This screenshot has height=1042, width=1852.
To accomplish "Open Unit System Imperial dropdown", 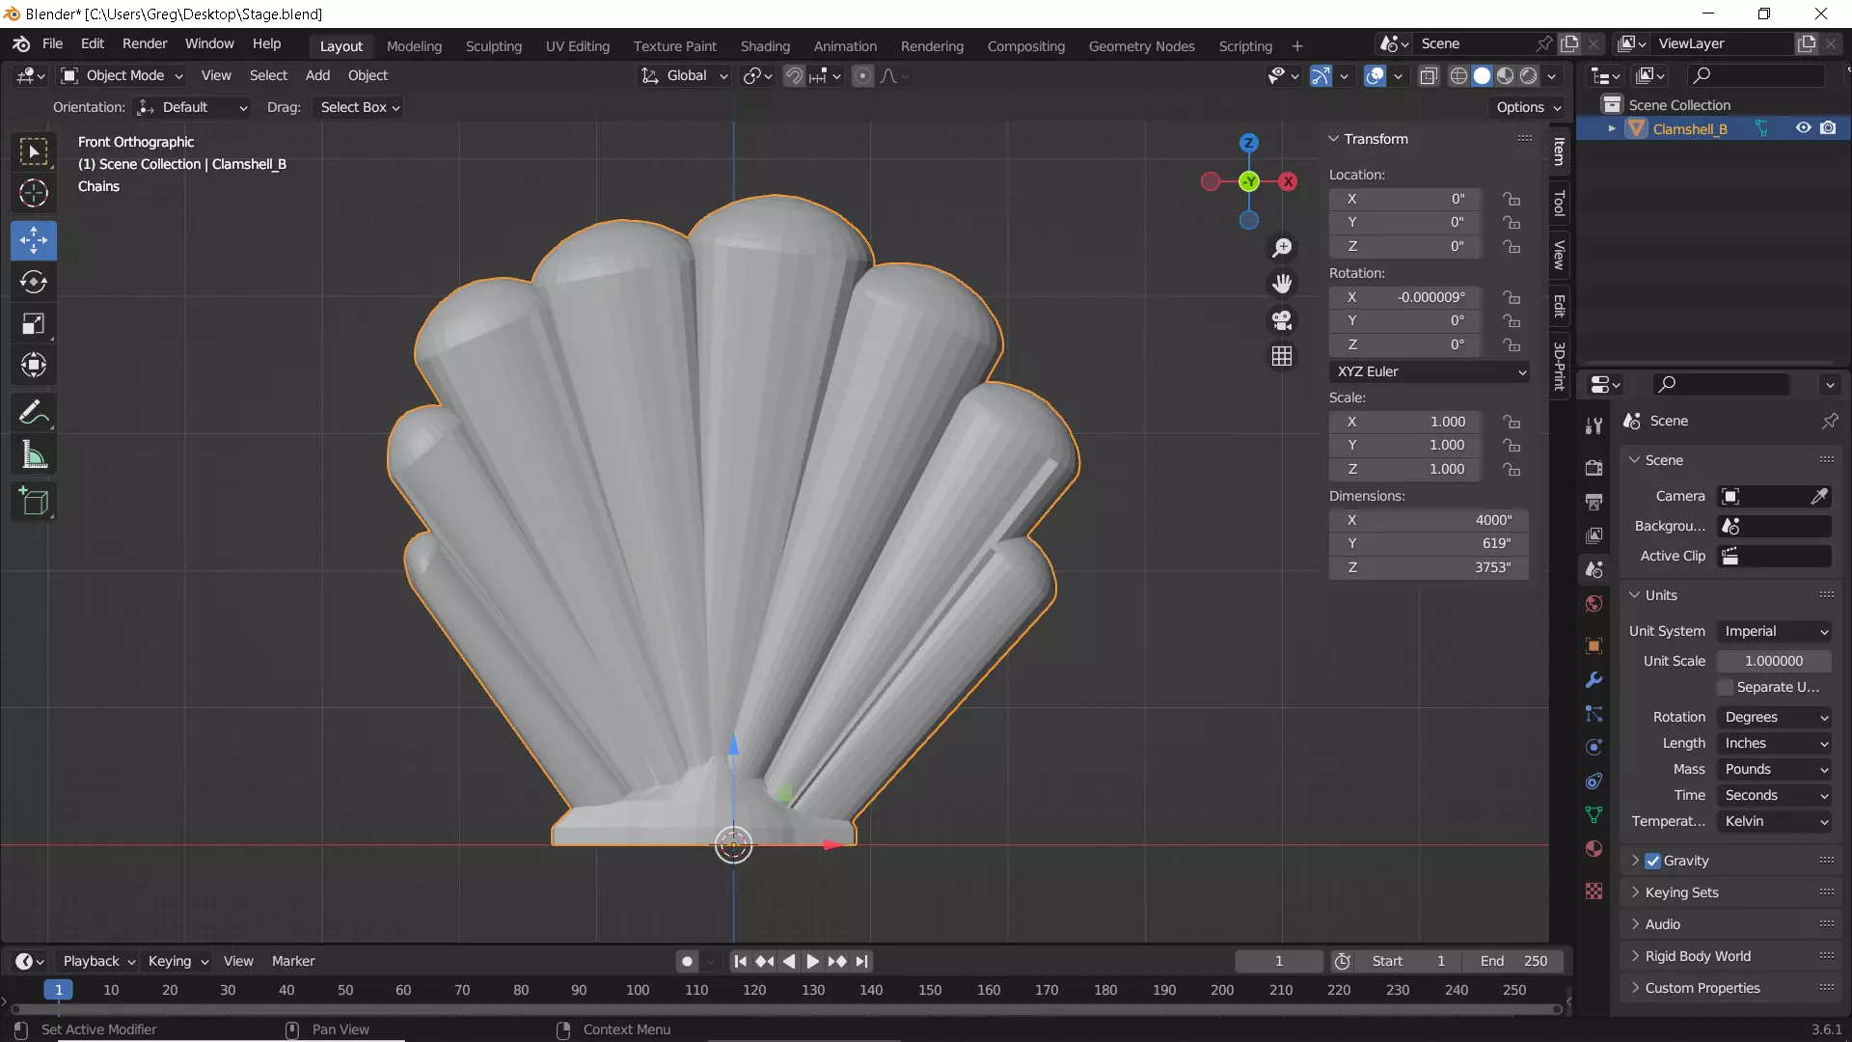I will [x=1775, y=631].
